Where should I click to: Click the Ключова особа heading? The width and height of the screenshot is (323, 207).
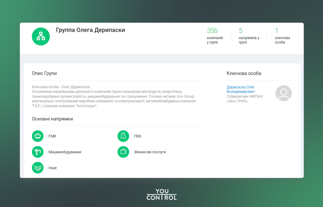click(244, 73)
